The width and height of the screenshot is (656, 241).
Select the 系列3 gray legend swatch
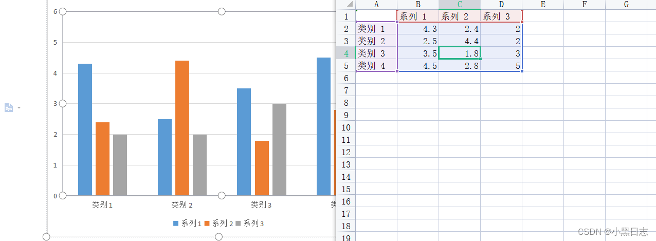238,224
